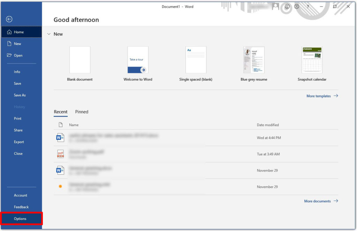The height and width of the screenshot is (231, 357).
Task: Open the feedback smiley icon
Action: pyautogui.click(x=287, y=7)
